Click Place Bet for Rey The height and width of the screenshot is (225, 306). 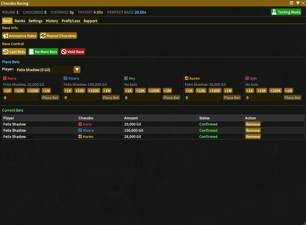pyautogui.click(x=171, y=98)
